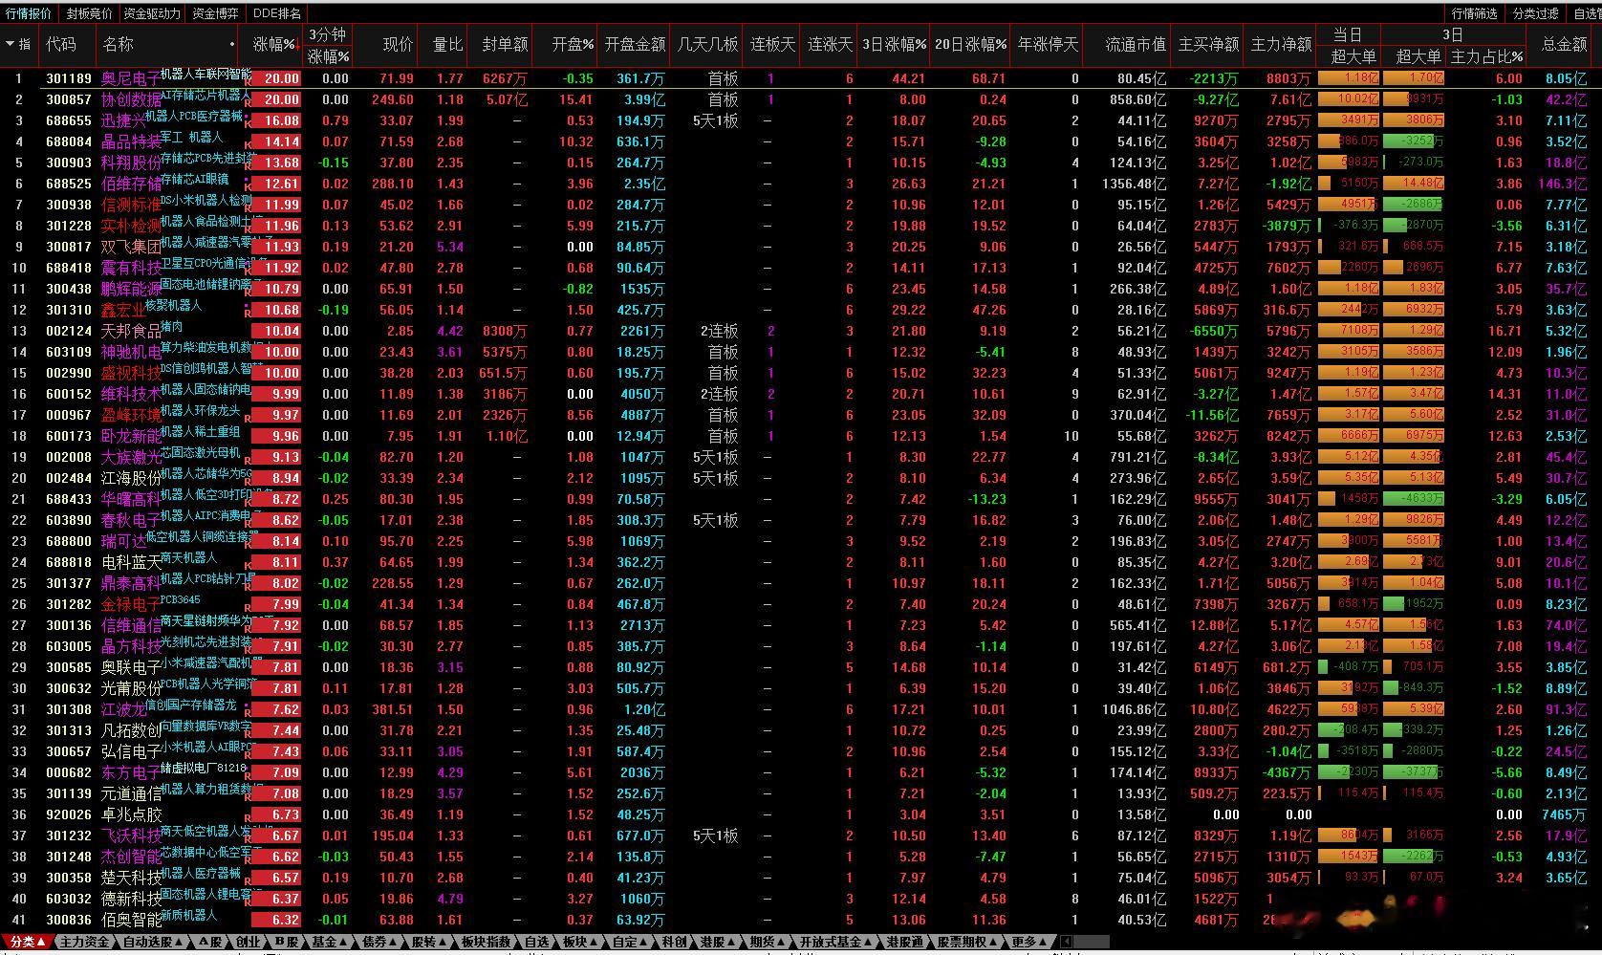Screen dimensions: 1602x955
Task: Click 当日超大单 bar in 天邦食品 row
Action: click(1349, 331)
